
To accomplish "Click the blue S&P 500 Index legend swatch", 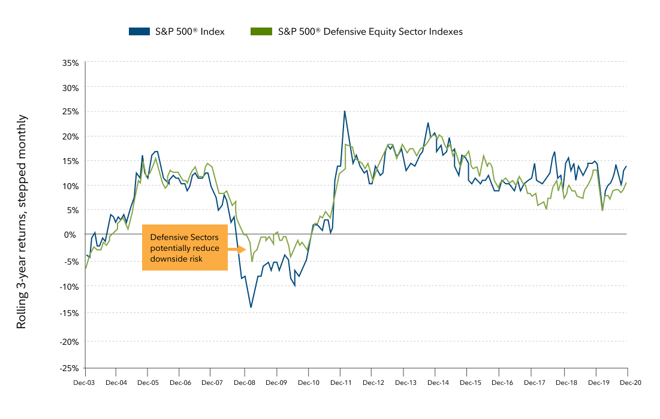I will (x=140, y=32).
